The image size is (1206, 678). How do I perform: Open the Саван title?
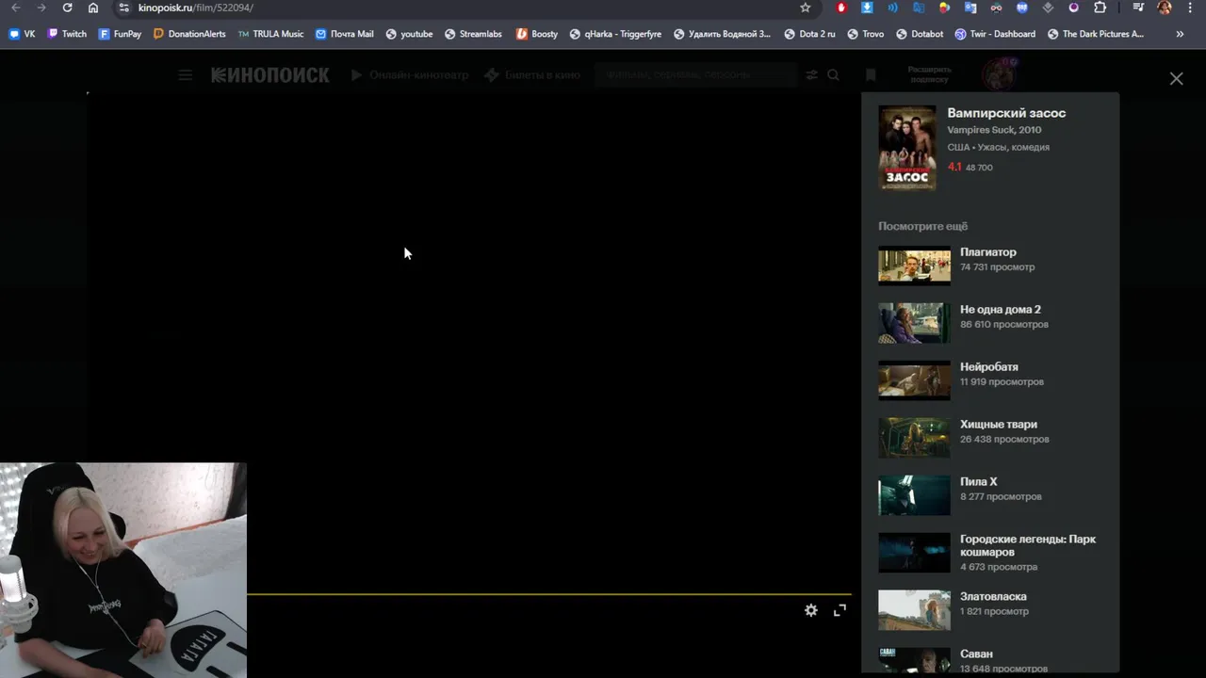click(976, 654)
